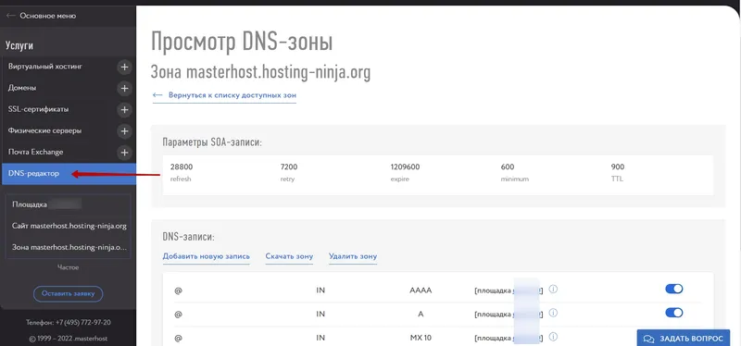Click the MX 10 record type cell
This screenshot has width=741, height=346.
pyautogui.click(x=421, y=338)
